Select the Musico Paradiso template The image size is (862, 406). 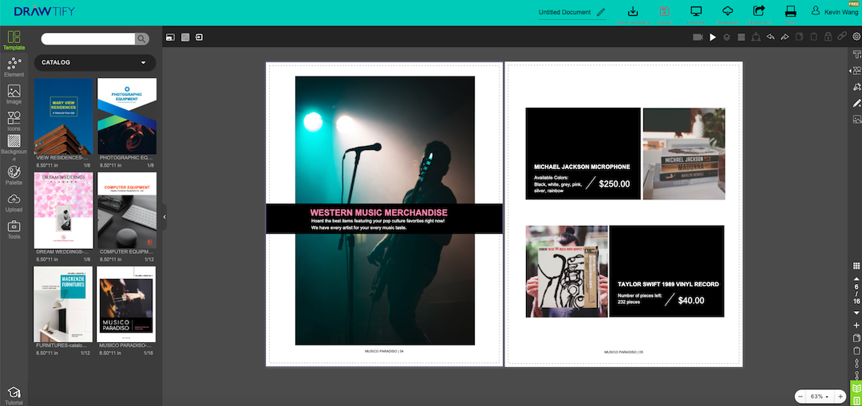click(126, 305)
